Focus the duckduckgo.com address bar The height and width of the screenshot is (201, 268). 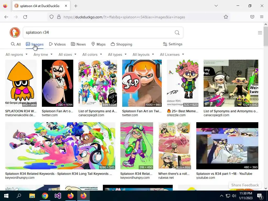124,17
